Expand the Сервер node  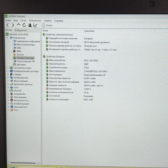click(8, 75)
